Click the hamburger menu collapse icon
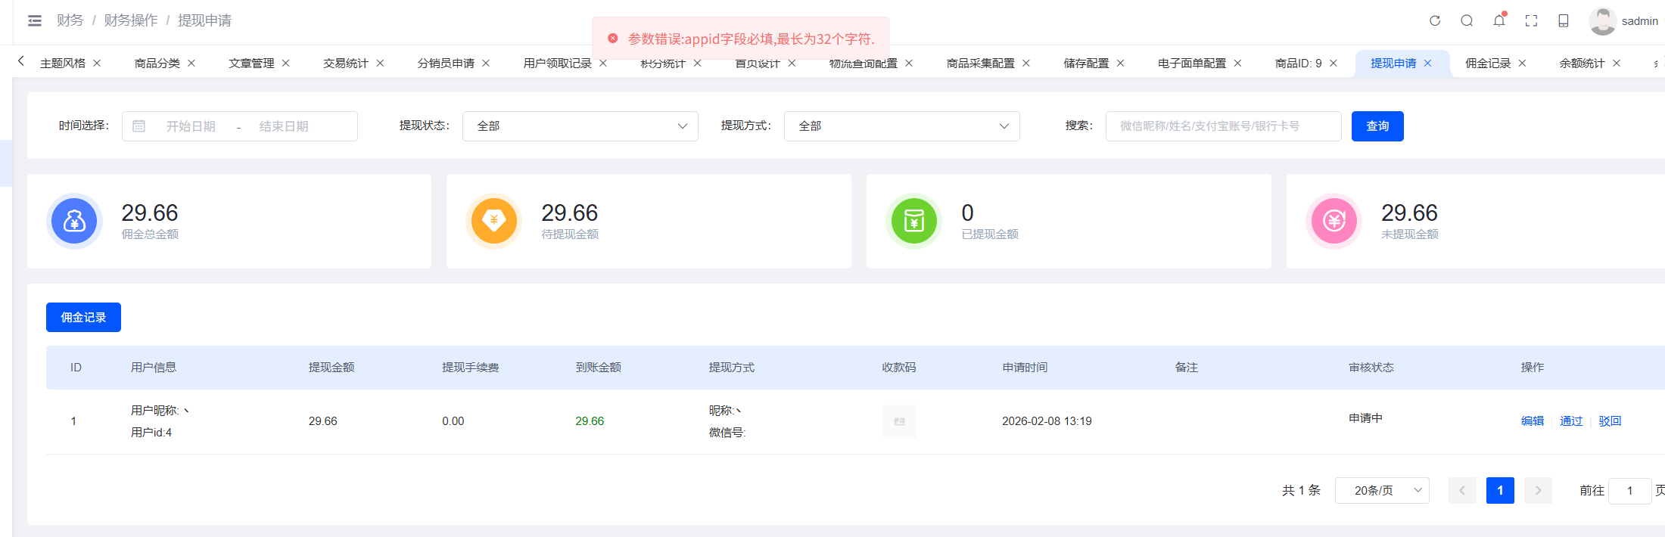This screenshot has height=537, width=1665. pyautogui.click(x=35, y=20)
